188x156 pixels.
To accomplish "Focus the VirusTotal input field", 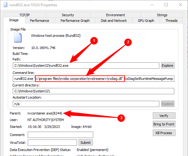I will tap(52, 143).
